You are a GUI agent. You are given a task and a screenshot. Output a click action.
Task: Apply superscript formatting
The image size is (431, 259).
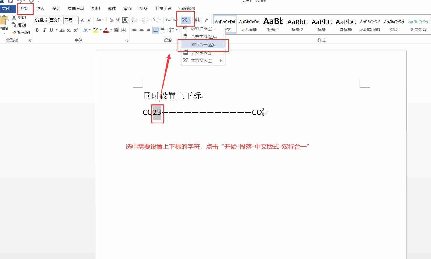75,30
